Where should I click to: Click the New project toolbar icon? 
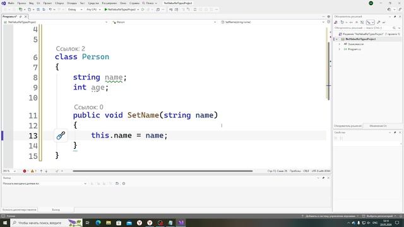21,9
